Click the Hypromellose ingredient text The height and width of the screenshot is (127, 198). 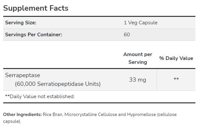pos(141,115)
